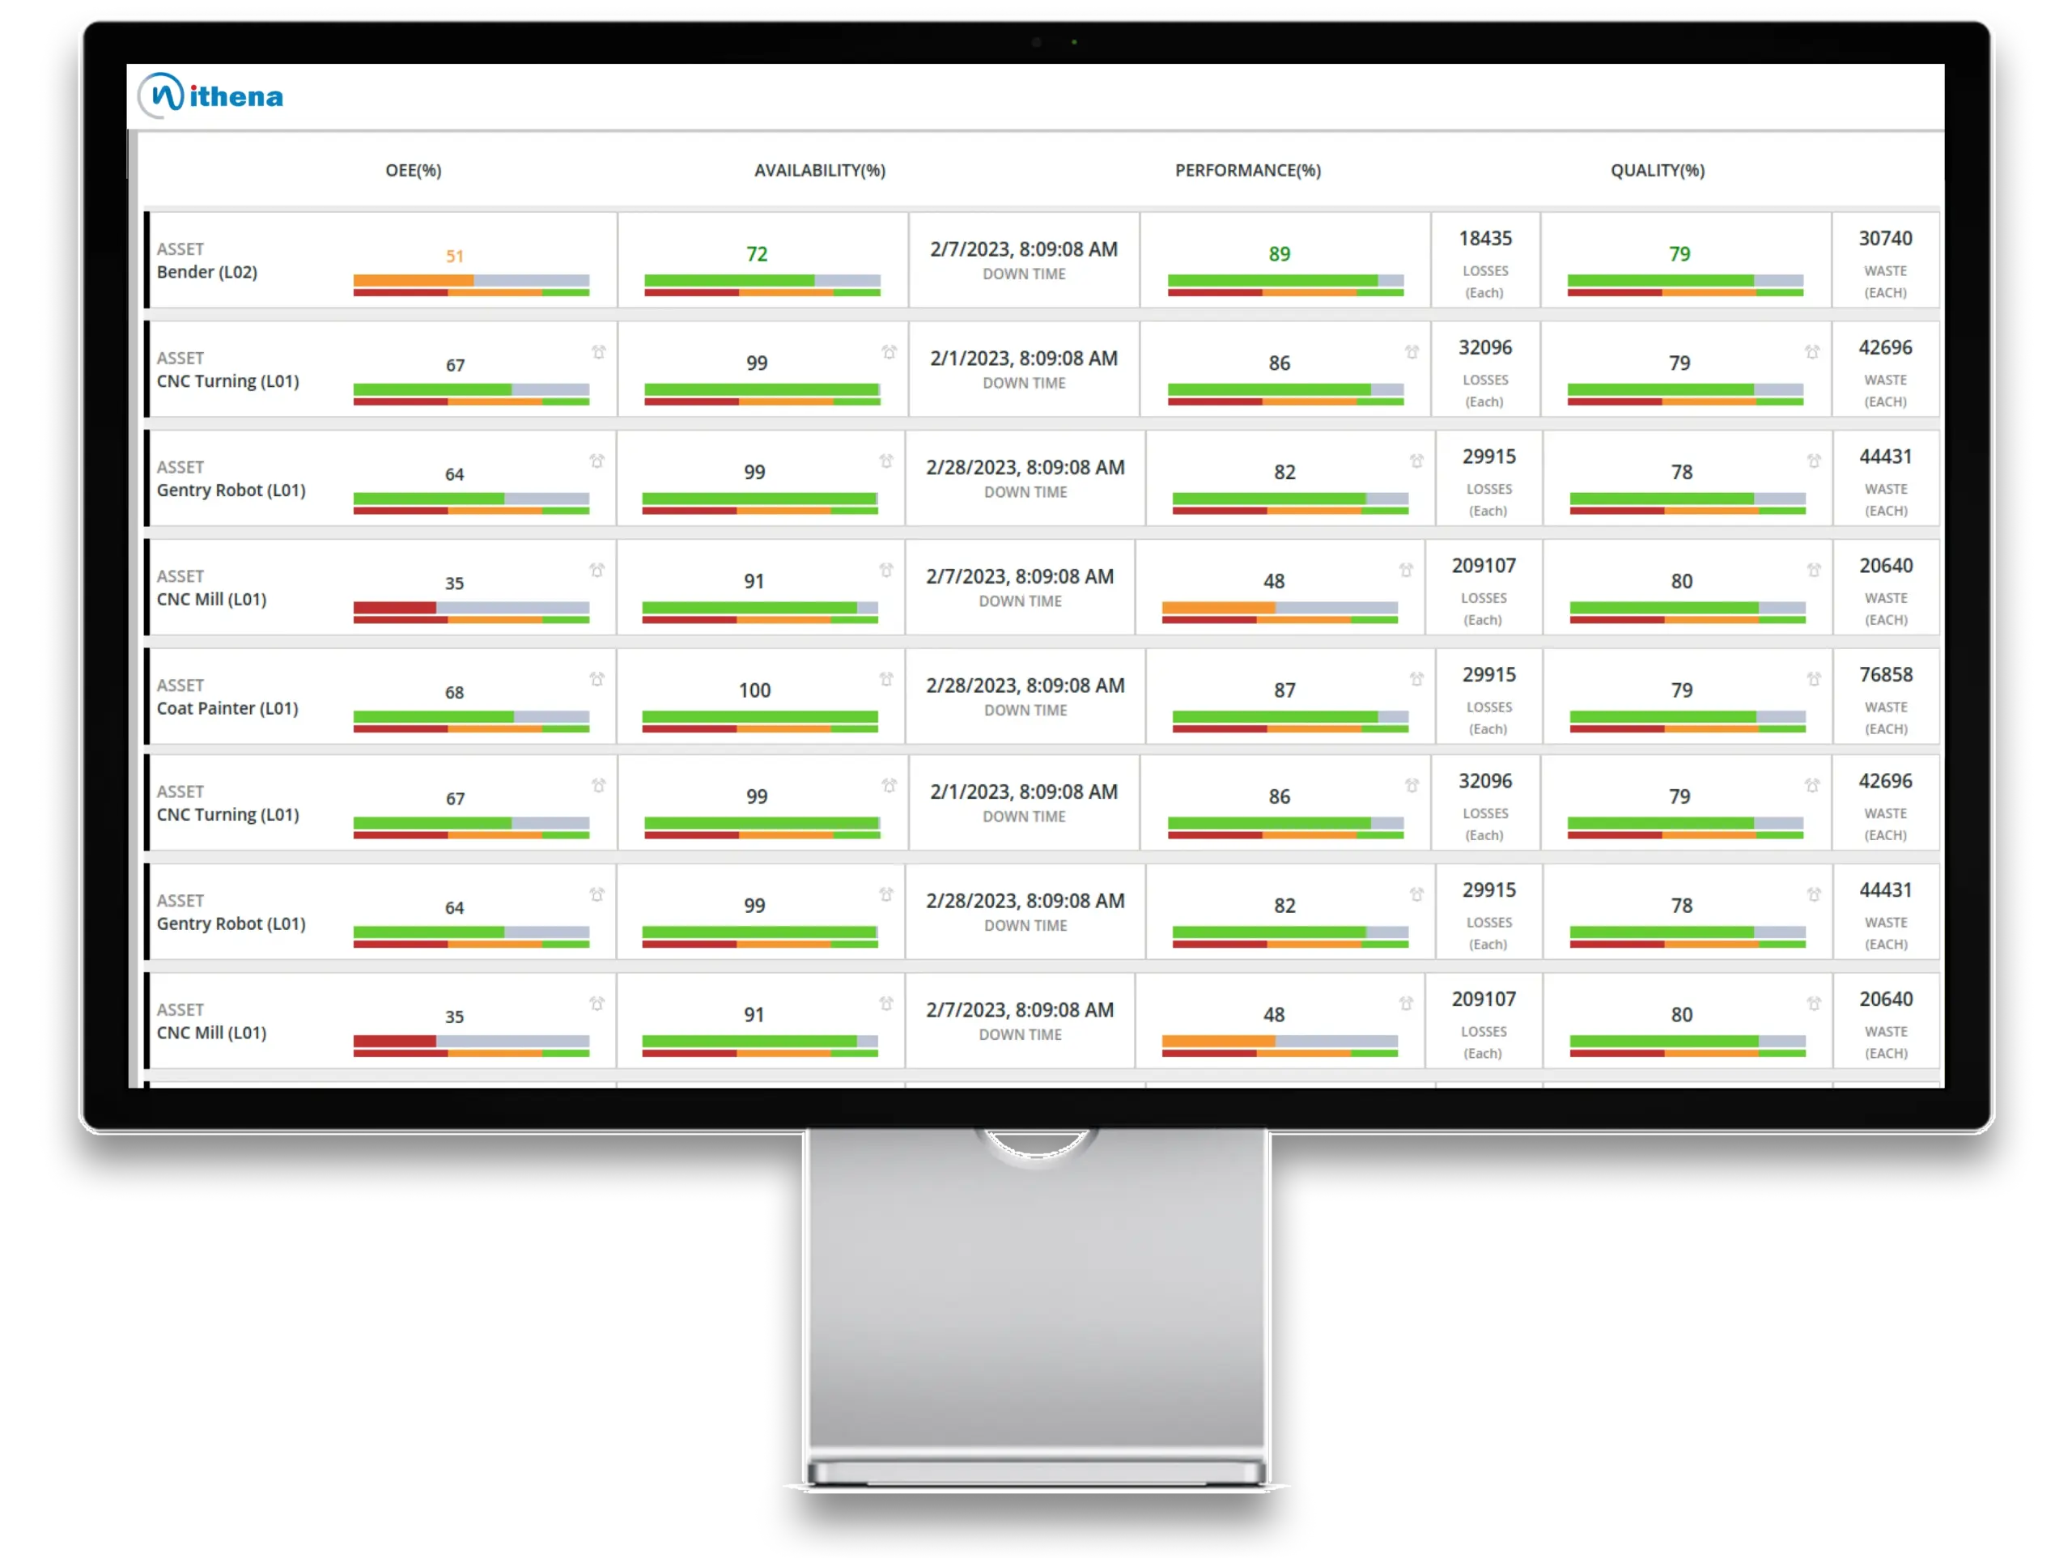Click OEE alarm bell in upper CNC Turning row
Screen dimensions: 2072x1558
click(599, 352)
